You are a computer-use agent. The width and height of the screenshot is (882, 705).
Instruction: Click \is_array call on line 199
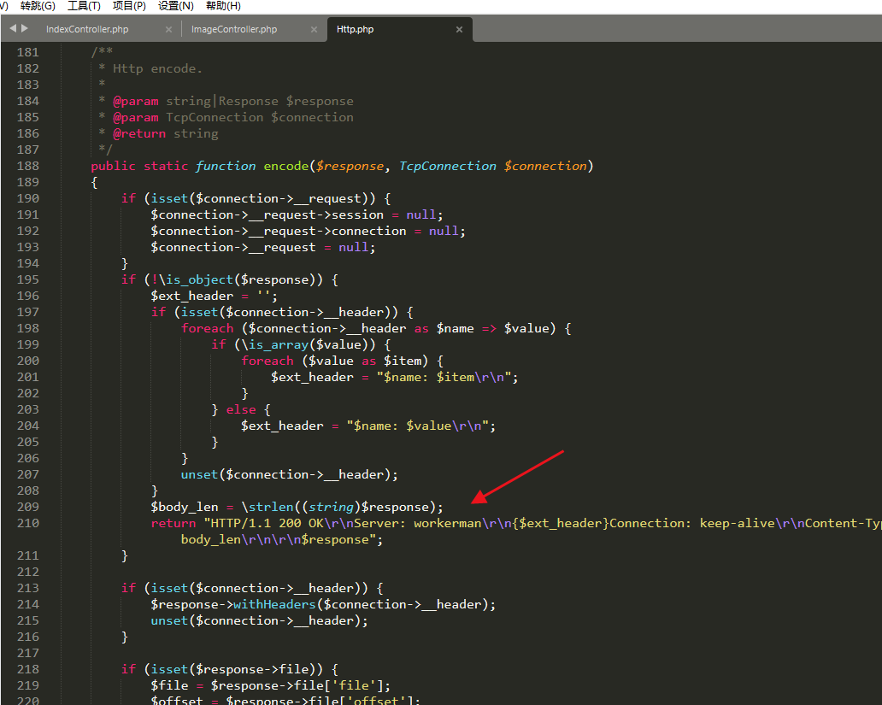[275, 344]
